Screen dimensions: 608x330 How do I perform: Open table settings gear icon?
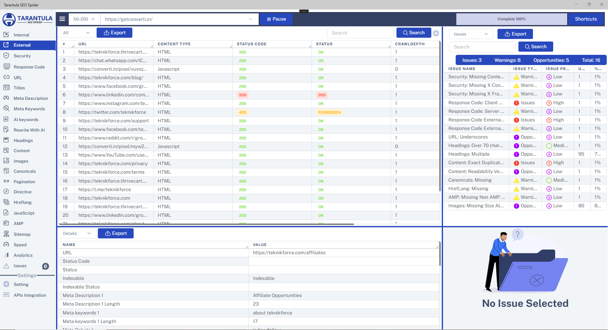click(x=436, y=33)
